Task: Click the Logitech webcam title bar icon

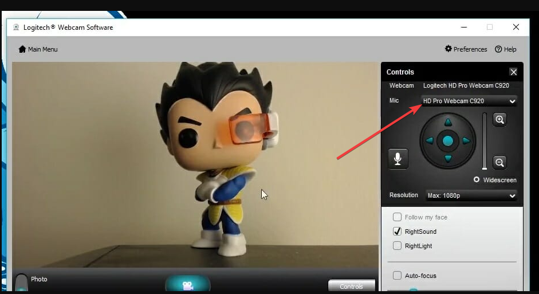Action: 16,27
